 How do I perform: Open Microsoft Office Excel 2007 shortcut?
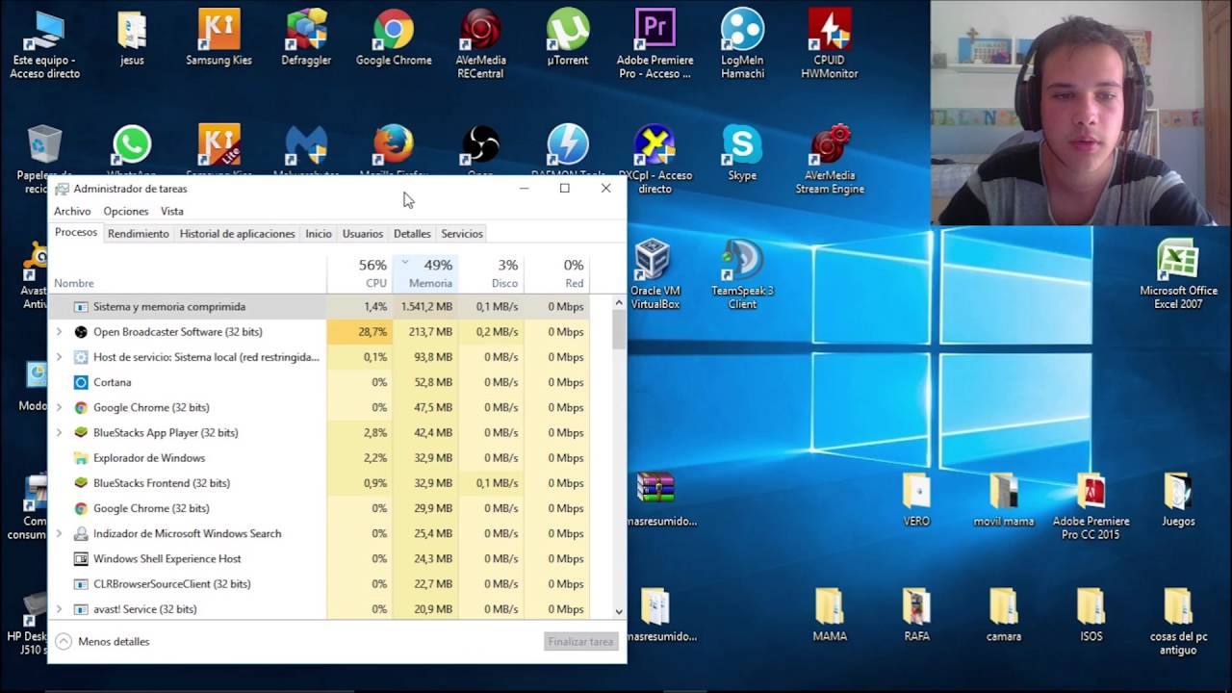tap(1178, 275)
